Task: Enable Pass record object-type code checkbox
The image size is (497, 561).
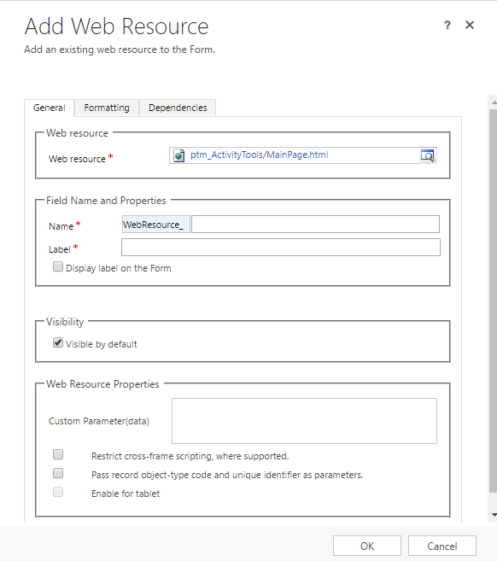Action: click(58, 473)
